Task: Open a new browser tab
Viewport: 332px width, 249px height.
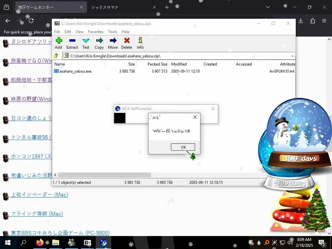Action: click(167, 7)
